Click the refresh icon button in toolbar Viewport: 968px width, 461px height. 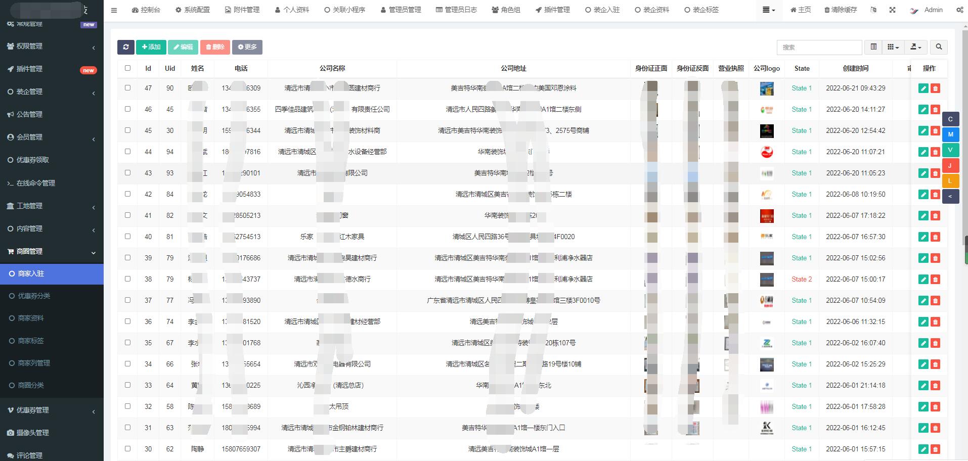[x=125, y=47]
